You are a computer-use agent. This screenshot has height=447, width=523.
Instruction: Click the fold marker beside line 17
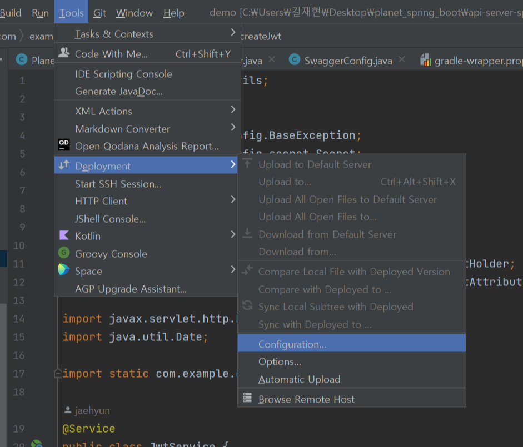click(x=58, y=373)
